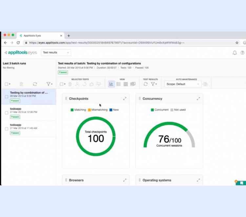Click the Applitools Eyes logo
The image size is (246, 217).
21,53
